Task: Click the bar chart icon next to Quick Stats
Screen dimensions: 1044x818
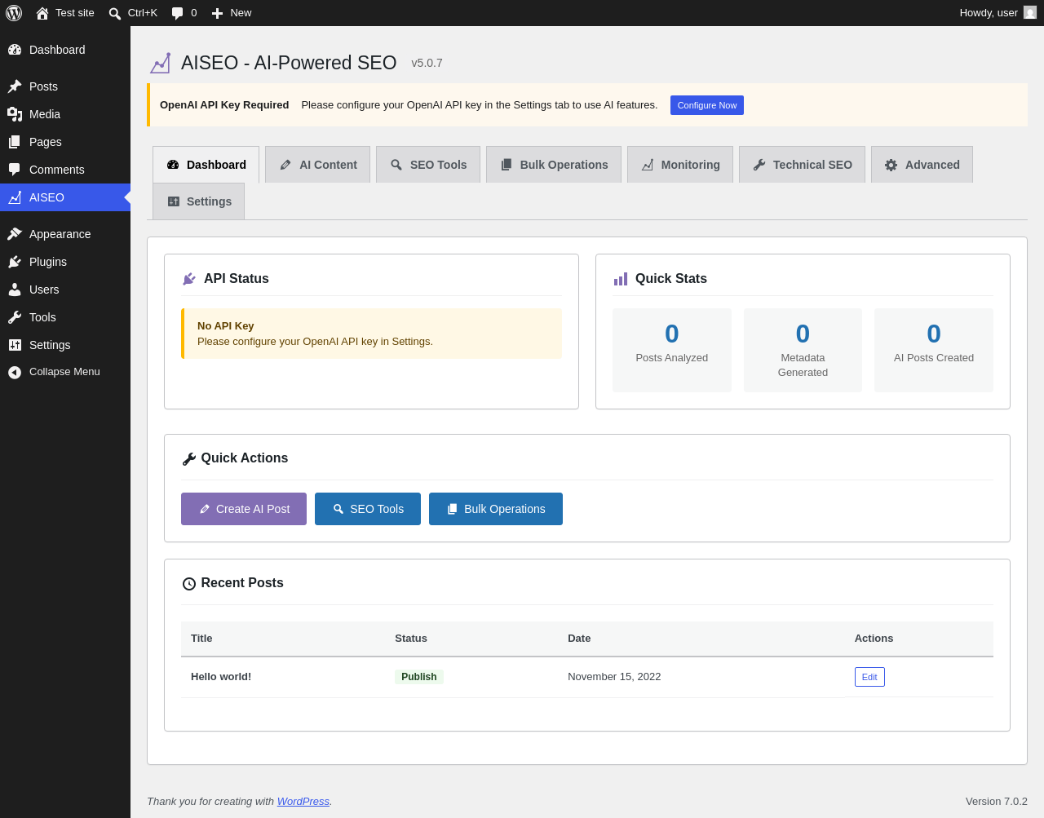Action: click(x=621, y=279)
